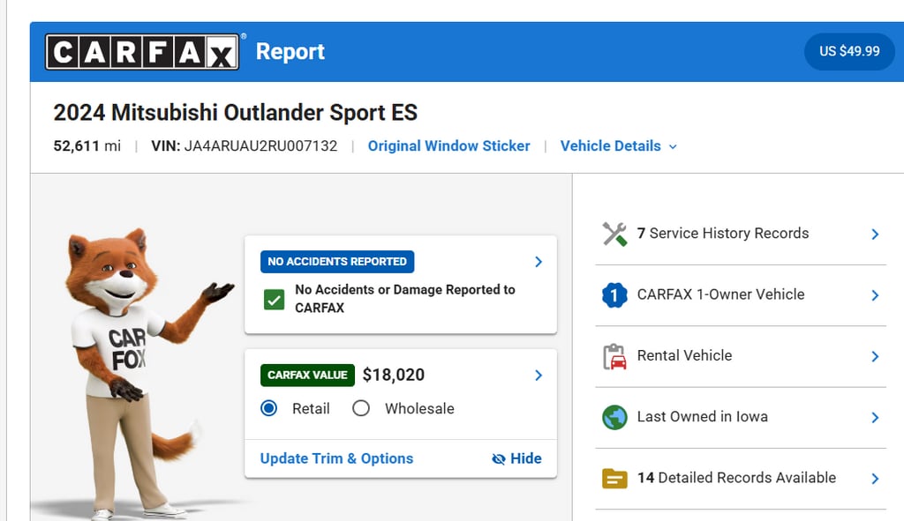Image resolution: width=904 pixels, height=521 pixels.
Task: Click the NO ACCIDENTS REPORTED badge
Action: click(337, 261)
